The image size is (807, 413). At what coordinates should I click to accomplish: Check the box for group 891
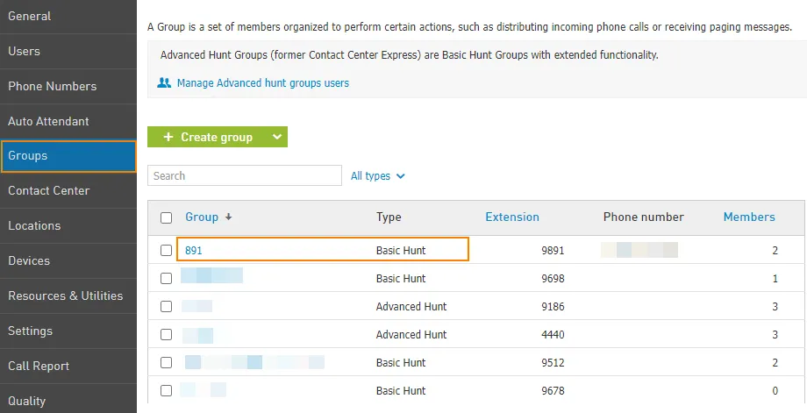[166, 251]
